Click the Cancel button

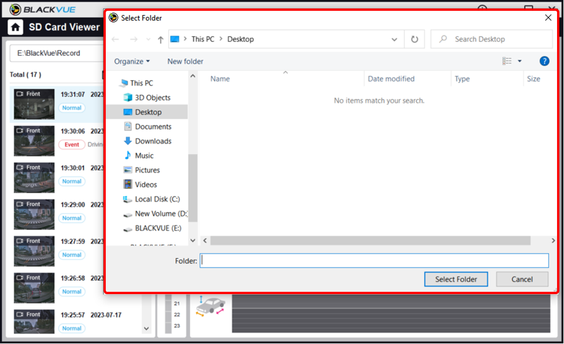coord(522,279)
